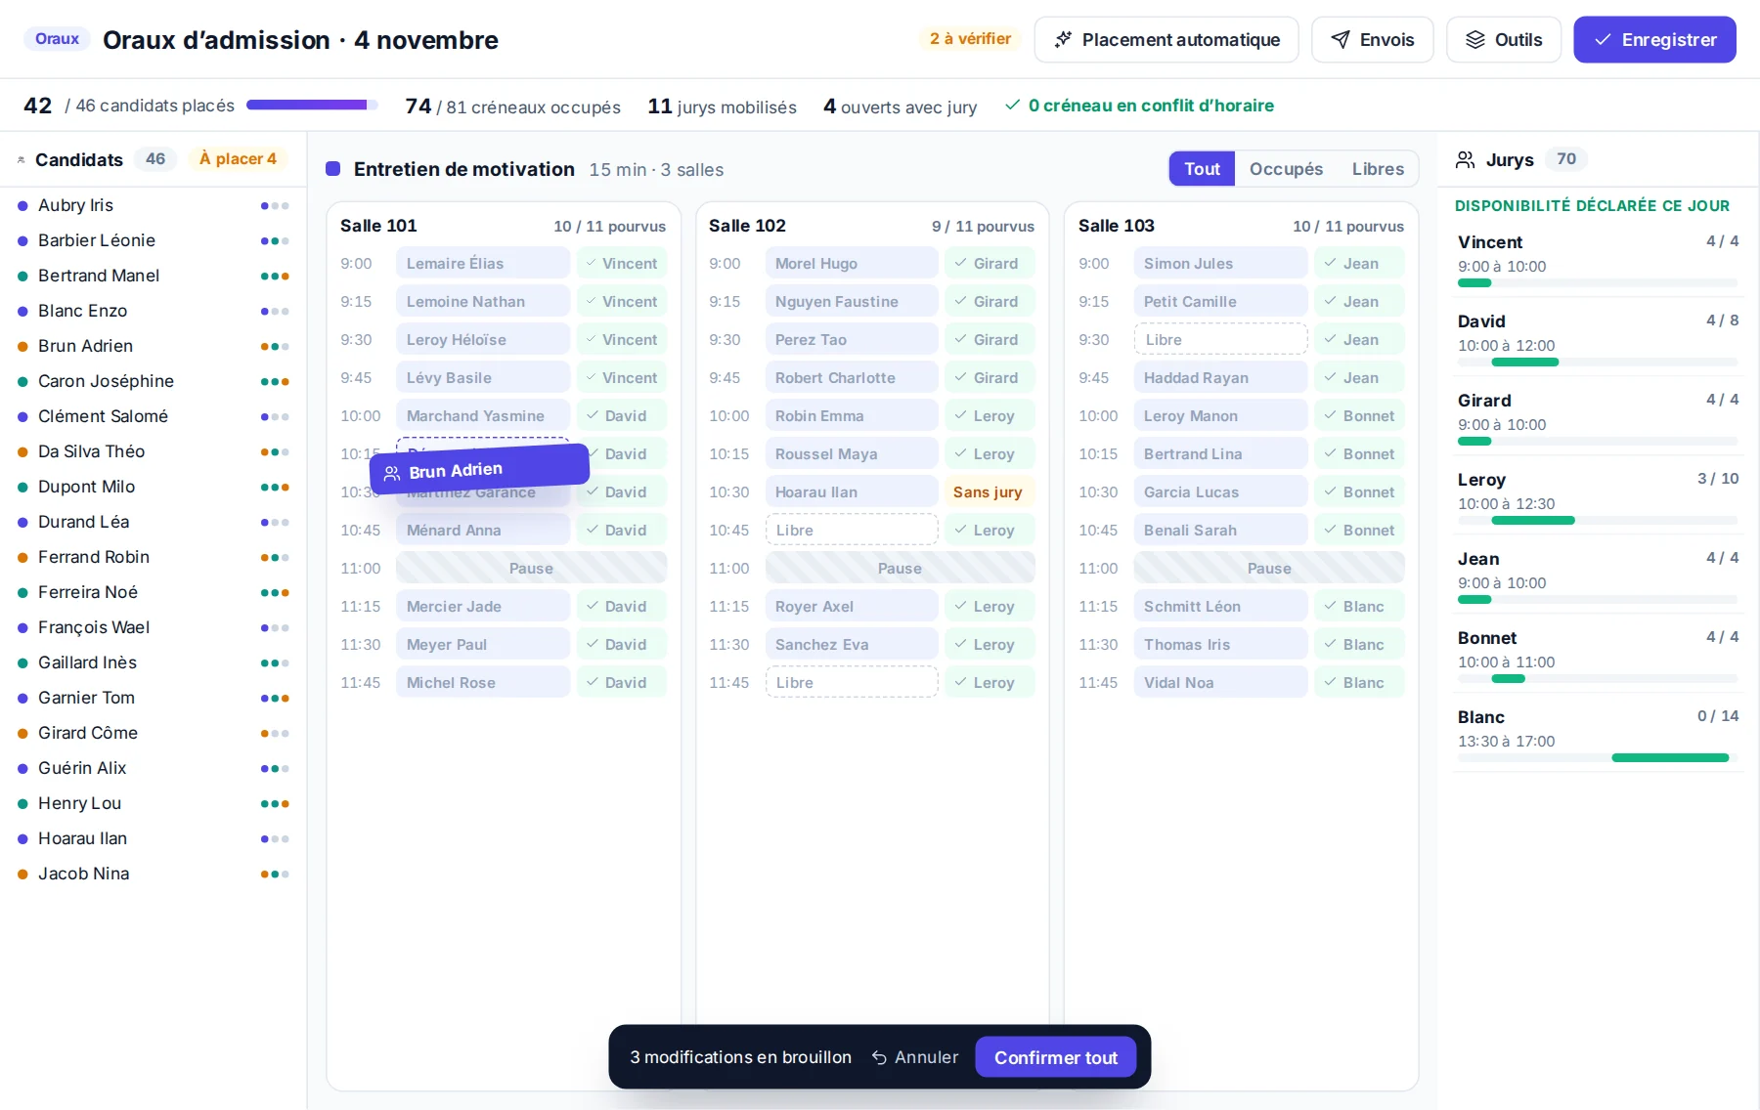The height and width of the screenshot is (1110, 1760).
Task: Open the Oraux tag
Action: 57,39
